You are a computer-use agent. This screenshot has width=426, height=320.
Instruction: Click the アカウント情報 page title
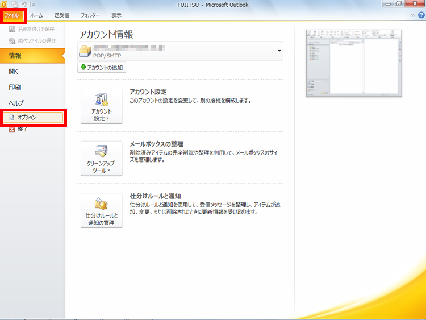[x=106, y=35]
